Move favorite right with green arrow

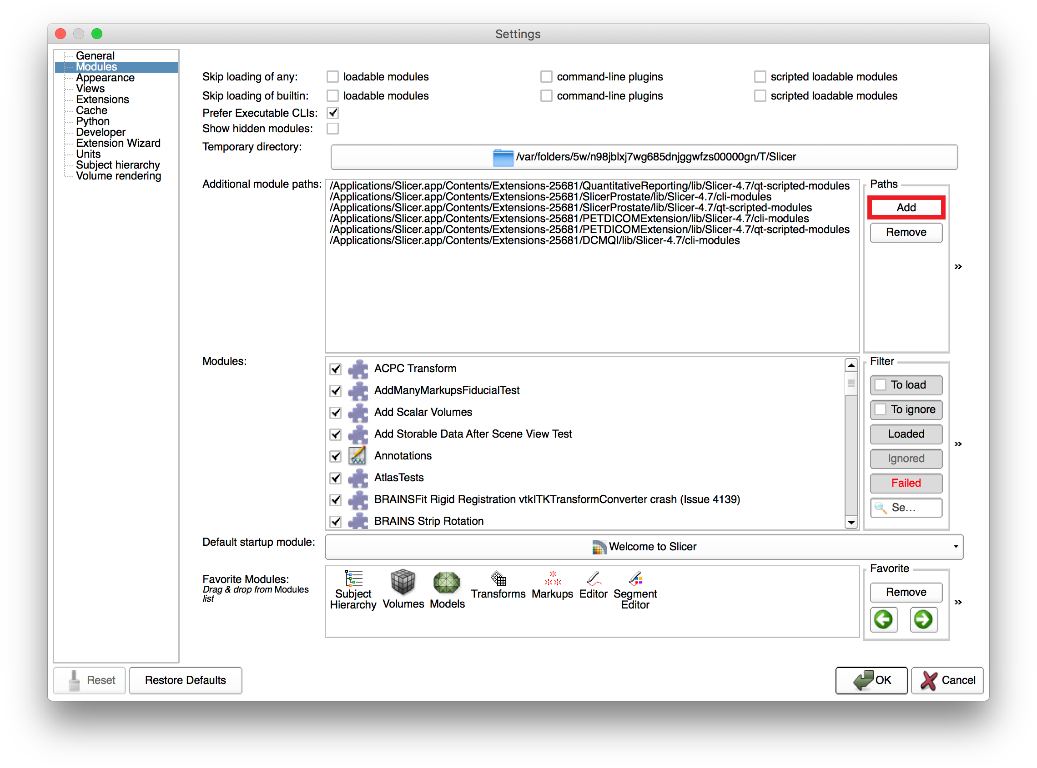923,620
